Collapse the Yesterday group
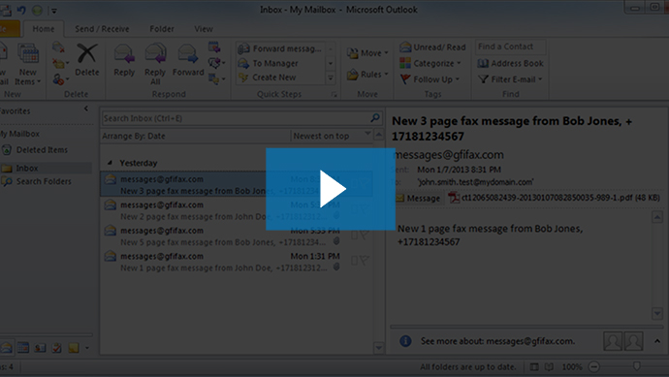The height and width of the screenshot is (377, 669). click(110, 163)
